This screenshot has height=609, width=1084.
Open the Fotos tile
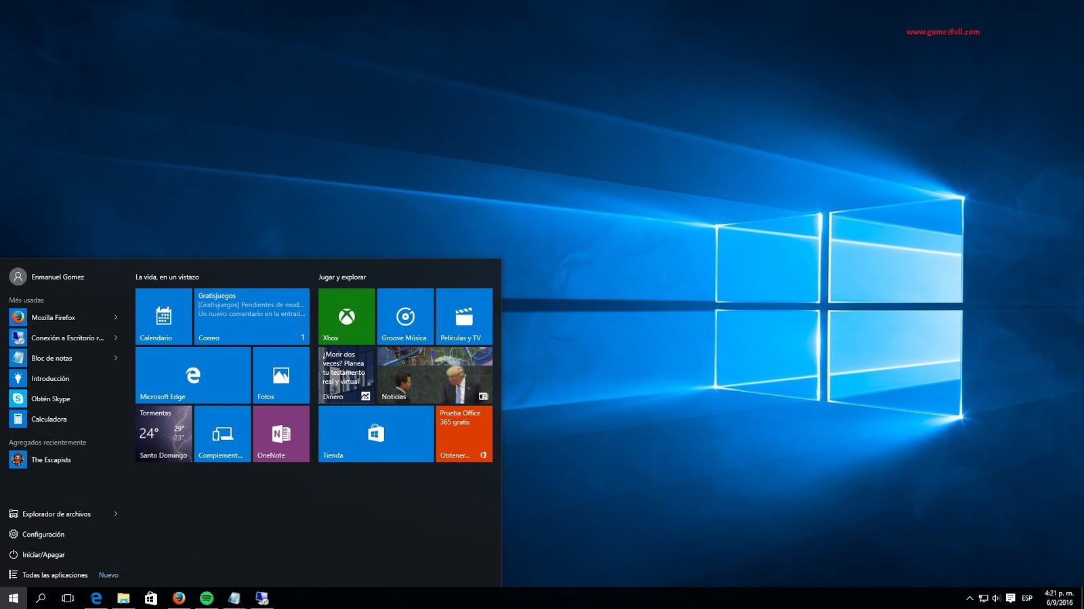coord(281,376)
